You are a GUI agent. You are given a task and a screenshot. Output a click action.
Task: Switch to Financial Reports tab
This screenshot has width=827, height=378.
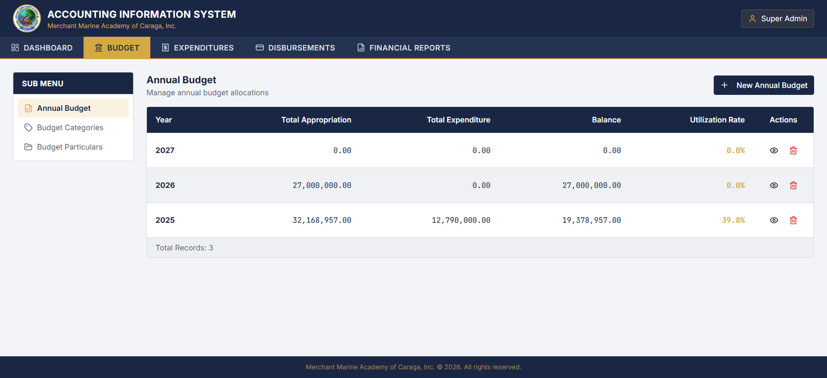[403, 47]
